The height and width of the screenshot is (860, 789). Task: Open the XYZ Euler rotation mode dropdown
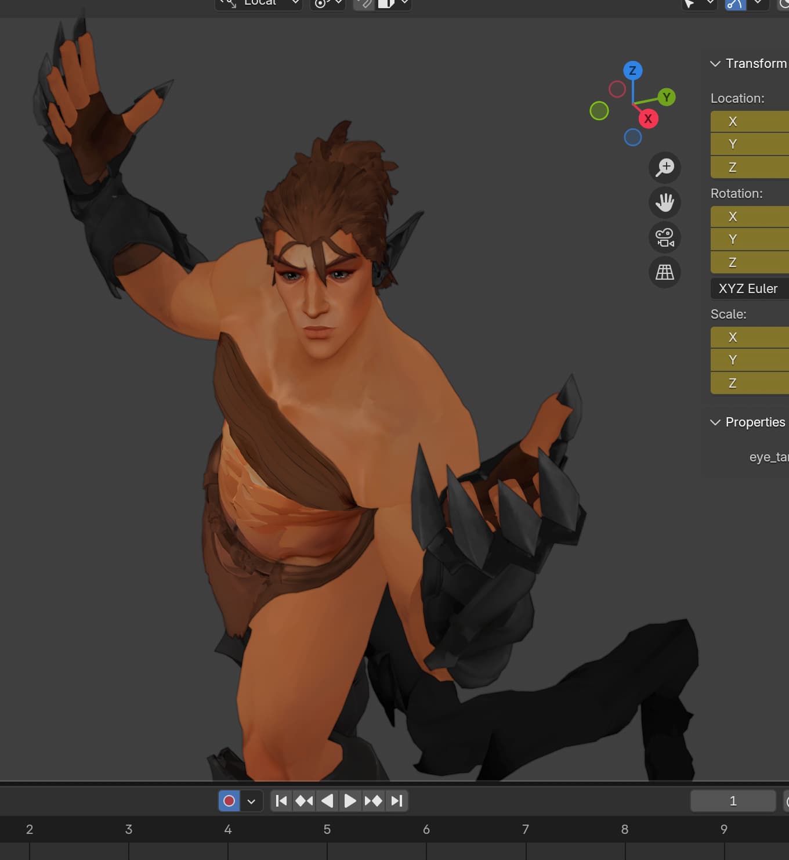click(x=748, y=288)
